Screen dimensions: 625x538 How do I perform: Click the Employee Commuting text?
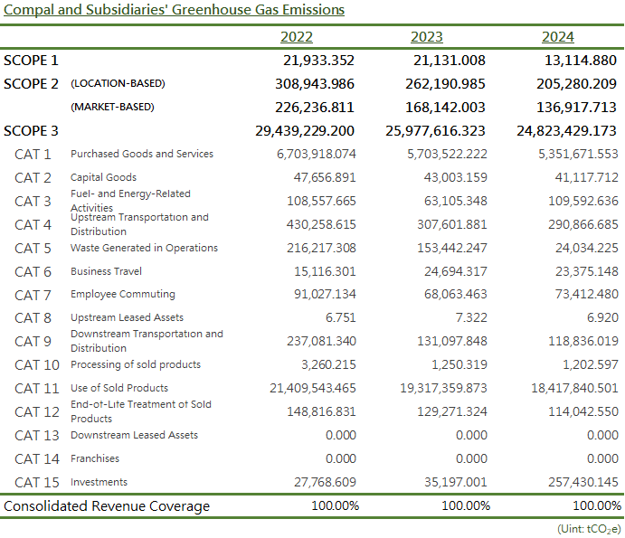click(x=123, y=294)
